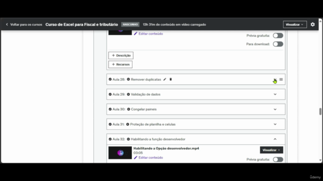Image resolution: width=323 pixels, height=181 pixels.
Task: Click the 03:05 video duration
Action: click(x=138, y=153)
